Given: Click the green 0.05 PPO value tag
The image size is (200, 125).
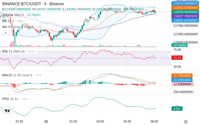Looking at the screenshot, I should coord(177,109).
